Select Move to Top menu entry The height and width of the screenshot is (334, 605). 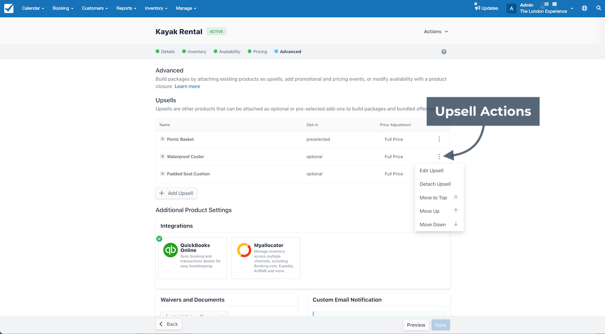tap(439, 198)
